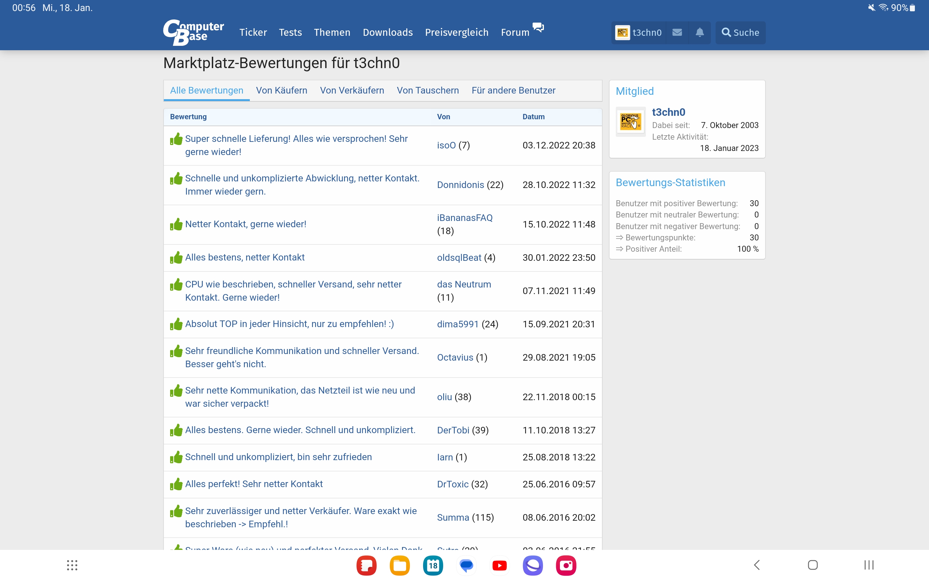Screen dimensions: 929x580
Task: Open the calendar app in taskbar
Action: pos(433,565)
